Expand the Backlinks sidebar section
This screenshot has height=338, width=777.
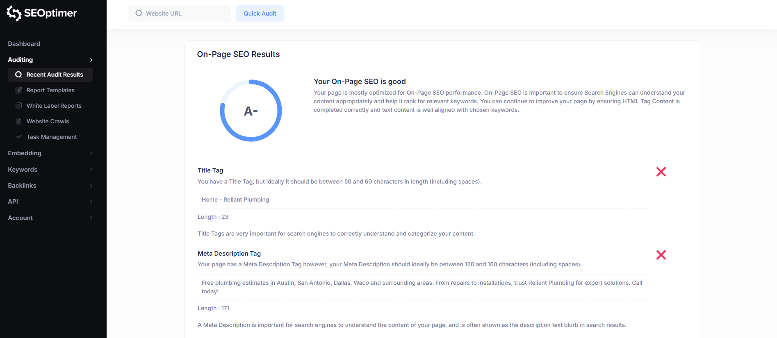(x=91, y=186)
